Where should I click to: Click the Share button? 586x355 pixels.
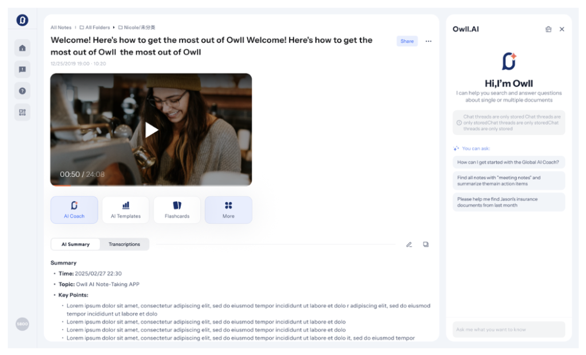tap(407, 41)
